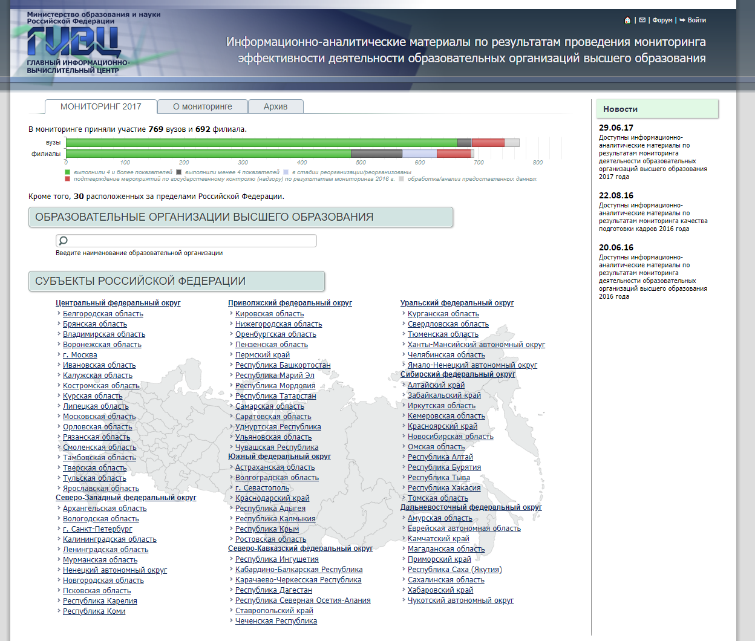Open the Форум link
This screenshot has width=755, height=641.
click(x=662, y=20)
